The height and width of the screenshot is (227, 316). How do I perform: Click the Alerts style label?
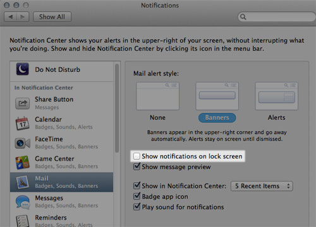[277, 117]
